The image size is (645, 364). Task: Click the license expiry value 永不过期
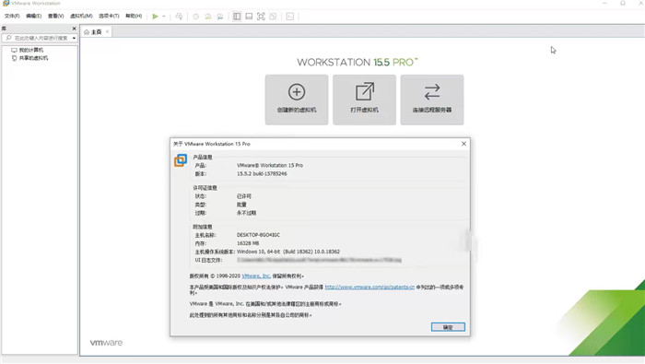point(246,213)
